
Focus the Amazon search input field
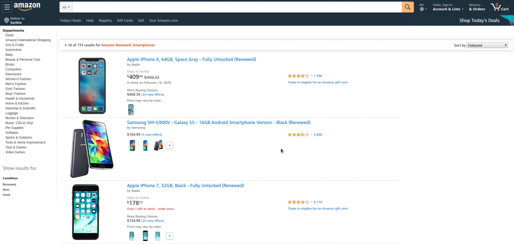coord(237,7)
